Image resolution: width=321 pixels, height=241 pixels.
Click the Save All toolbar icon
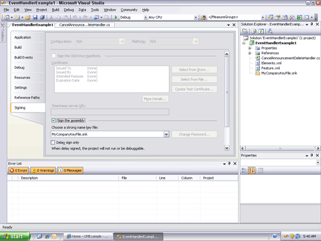click(42, 17)
